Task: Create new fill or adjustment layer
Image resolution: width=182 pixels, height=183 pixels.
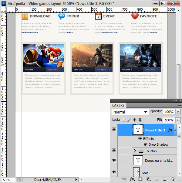Action: point(148,179)
